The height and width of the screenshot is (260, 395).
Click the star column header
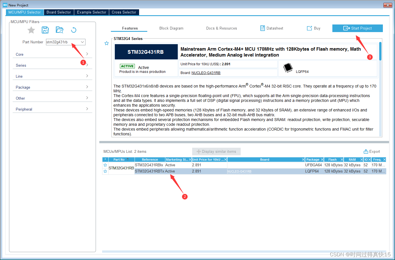tap(105, 160)
